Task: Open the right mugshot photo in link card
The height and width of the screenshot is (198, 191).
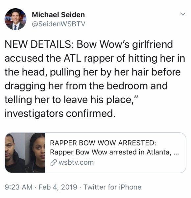Action: coord(35,152)
